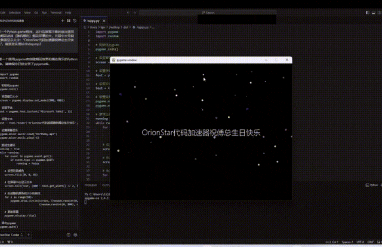Open the settings gear in chat footer

tap(75, 235)
